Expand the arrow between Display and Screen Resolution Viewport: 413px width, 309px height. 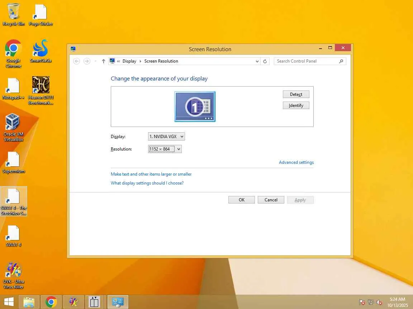pyautogui.click(x=141, y=61)
